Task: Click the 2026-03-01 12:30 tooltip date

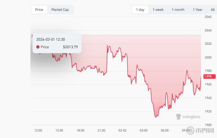Action: [x=51, y=39]
